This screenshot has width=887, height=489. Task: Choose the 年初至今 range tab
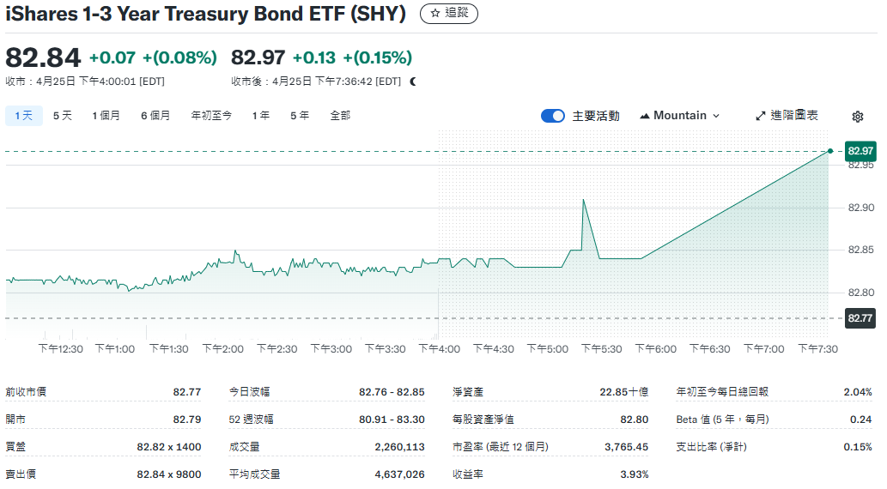coord(211,116)
